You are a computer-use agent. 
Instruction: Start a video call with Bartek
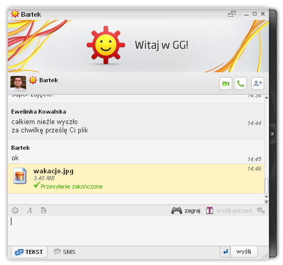[x=226, y=83]
